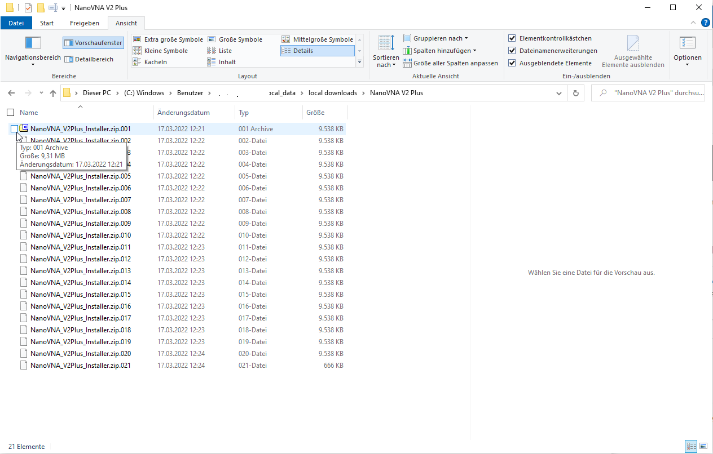Viewport: 713px width, 454px height.
Task: Open the Sortieren nach menu
Action: [x=386, y=51]
